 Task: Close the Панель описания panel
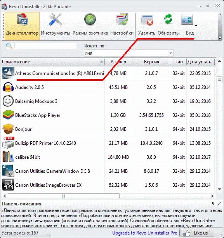[x=219, y=203]
